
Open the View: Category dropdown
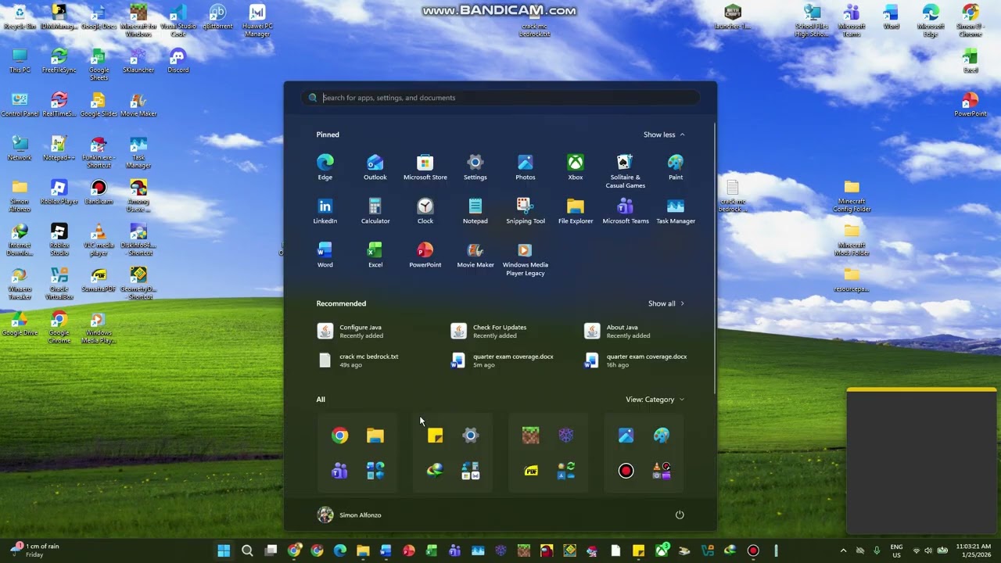[655, 400]
